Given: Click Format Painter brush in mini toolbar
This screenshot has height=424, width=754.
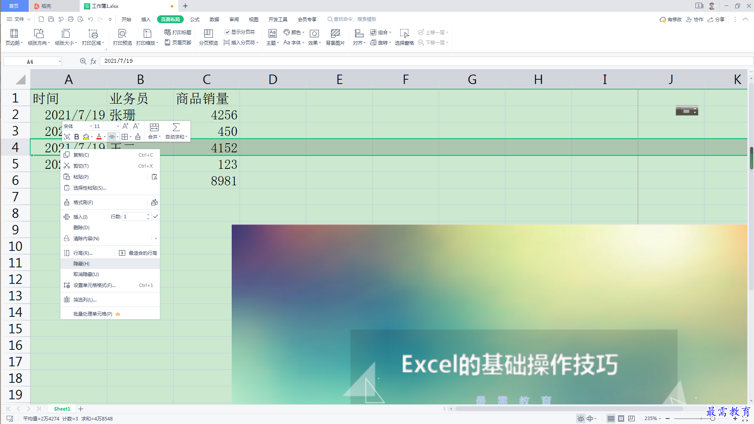Looking at the screenshot, I should [x=138, y=137].
